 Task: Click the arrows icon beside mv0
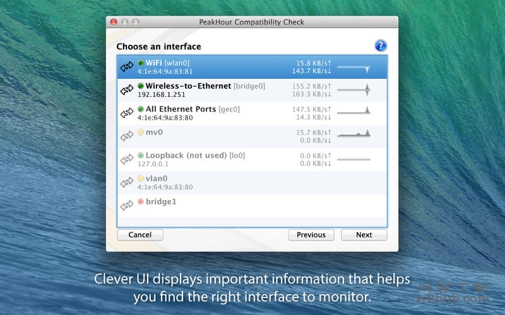tap(127, 136)
